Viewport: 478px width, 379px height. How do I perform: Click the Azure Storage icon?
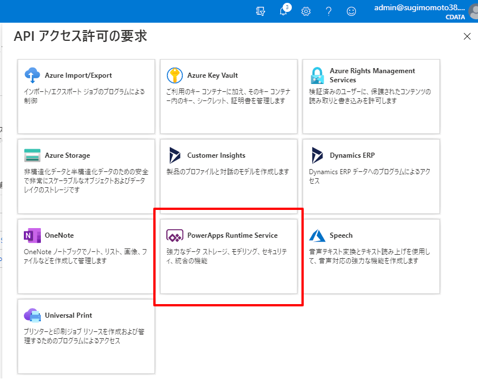(x=32, y=155)
